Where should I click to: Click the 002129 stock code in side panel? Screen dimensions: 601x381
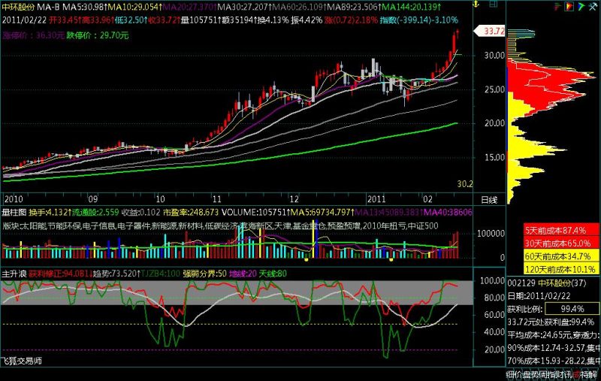[x=521, y=283]
